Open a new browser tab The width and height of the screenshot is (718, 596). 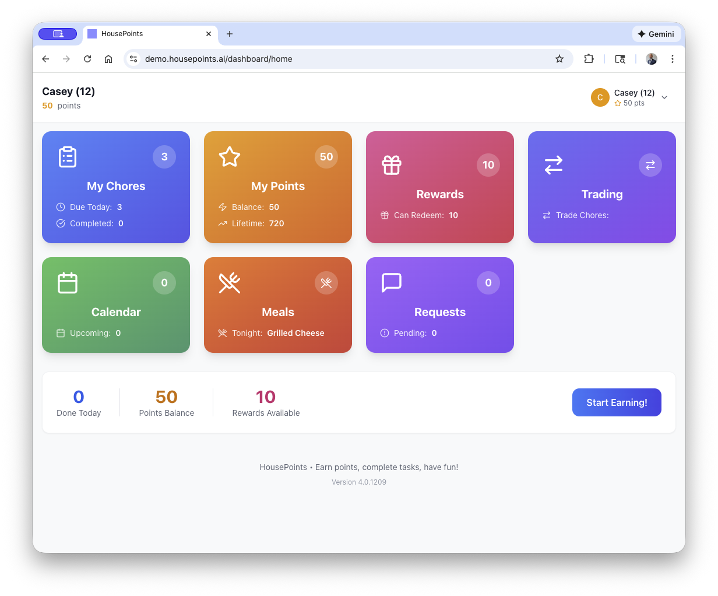coord(230,34)
